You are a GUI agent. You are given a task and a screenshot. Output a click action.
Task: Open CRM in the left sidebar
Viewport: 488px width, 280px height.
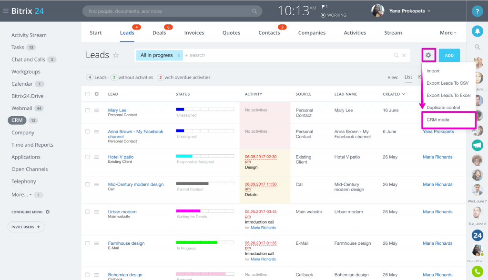pos(17,120)
